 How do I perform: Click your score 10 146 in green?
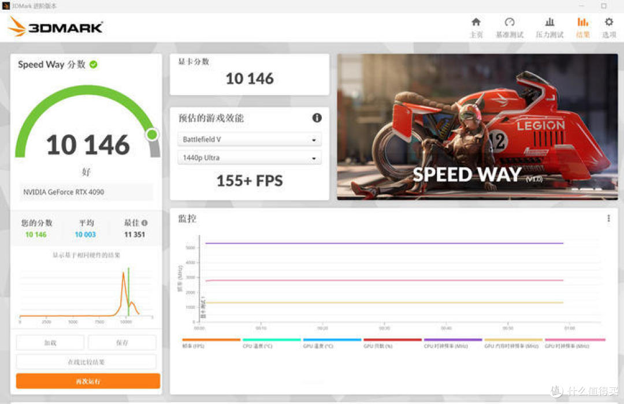point(36,234)
